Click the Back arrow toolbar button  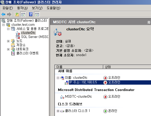[3, 15]
